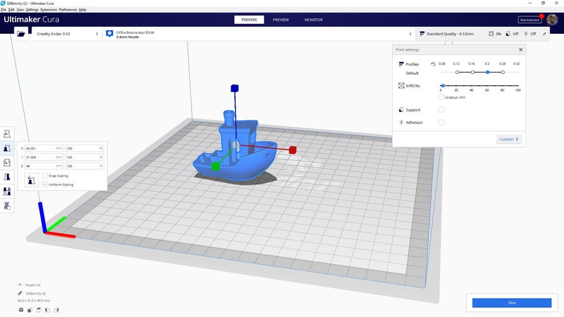Select 0.16 profile on the layer height slider
This screenshot has width=564, height=317.
pyautogui.click(x=473, y=72)
